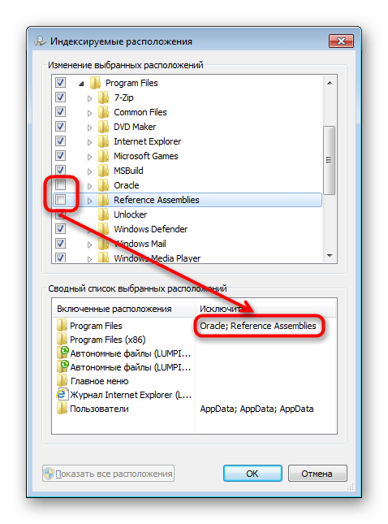Select the Oracle folder icon
The image size is (388, 524).
click(x=103, y=184)
